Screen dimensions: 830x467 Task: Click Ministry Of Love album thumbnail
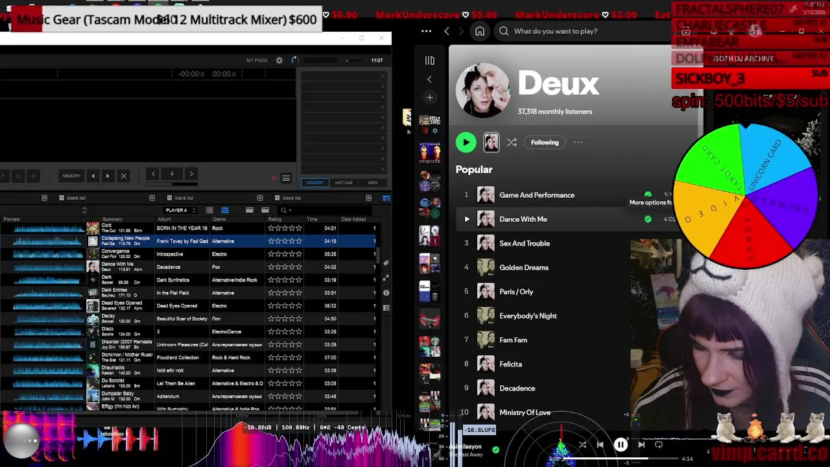(x=486, y=413)
